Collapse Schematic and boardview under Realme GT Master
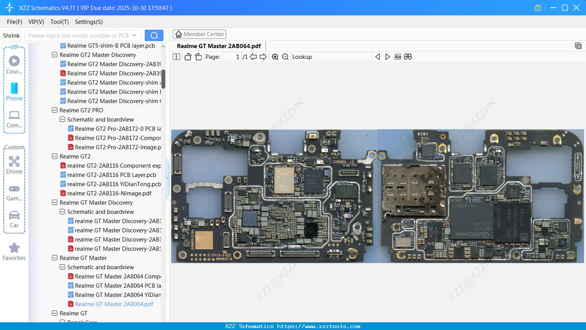This screenshot has width=586, height=330. coord(62,267)
